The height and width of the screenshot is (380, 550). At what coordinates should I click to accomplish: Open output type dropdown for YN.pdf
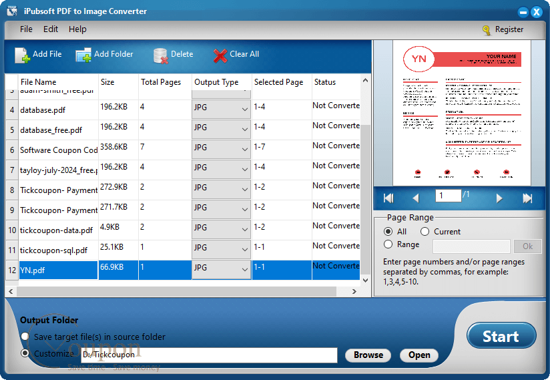[222, 270]
